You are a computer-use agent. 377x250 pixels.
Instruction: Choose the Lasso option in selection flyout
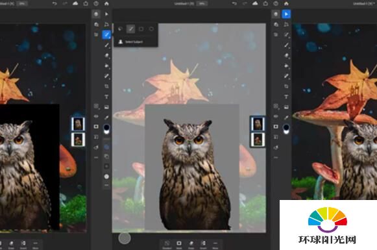tap(120, 29)
